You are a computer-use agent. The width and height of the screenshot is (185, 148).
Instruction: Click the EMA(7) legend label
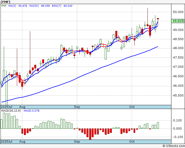(57, 6)
